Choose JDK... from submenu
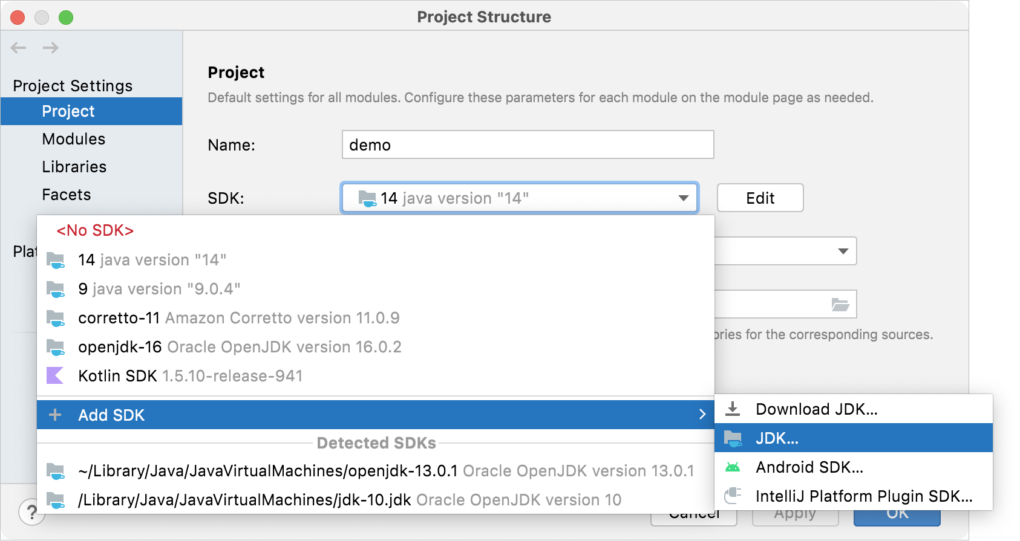Viewport: 1020px width, 541px height. tap(854, 438)
